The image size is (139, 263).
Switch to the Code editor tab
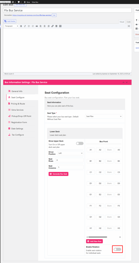pos(128,22)
